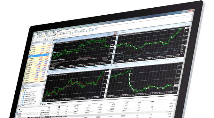Viewport: 214px width, 118px height.
Task: Click the gold bell-shaped icon in the toolbar
Action: tap(57, 35)
